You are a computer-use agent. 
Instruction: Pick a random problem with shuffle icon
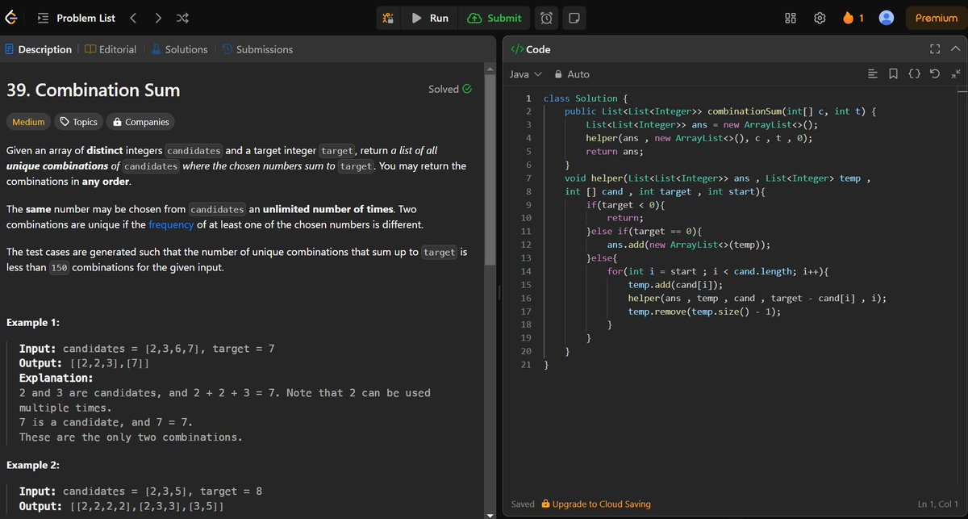[x=182, y=18]
